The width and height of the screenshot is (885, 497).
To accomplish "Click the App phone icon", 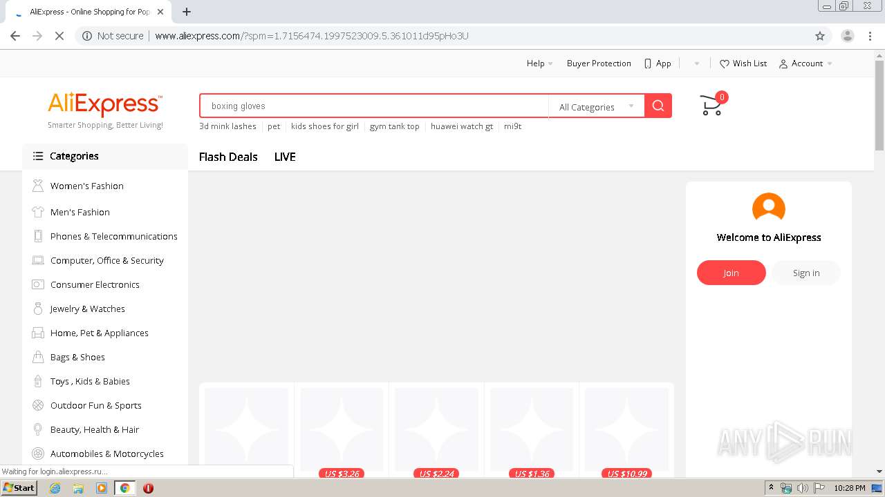I will (648, 64).
